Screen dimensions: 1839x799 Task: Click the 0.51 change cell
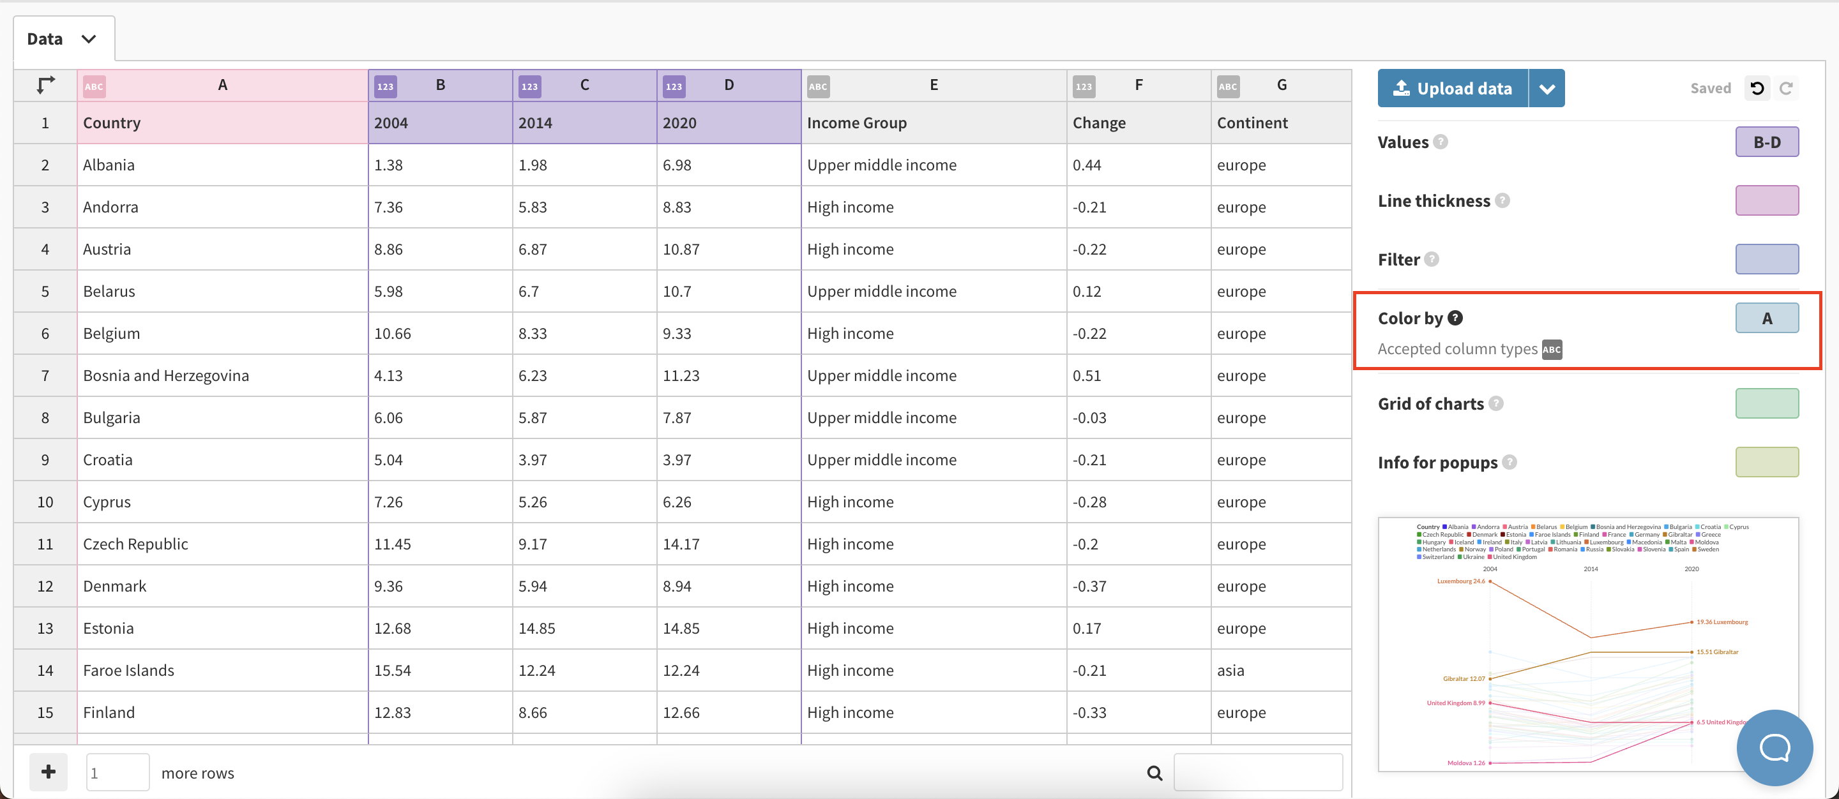coord(1139,375)
